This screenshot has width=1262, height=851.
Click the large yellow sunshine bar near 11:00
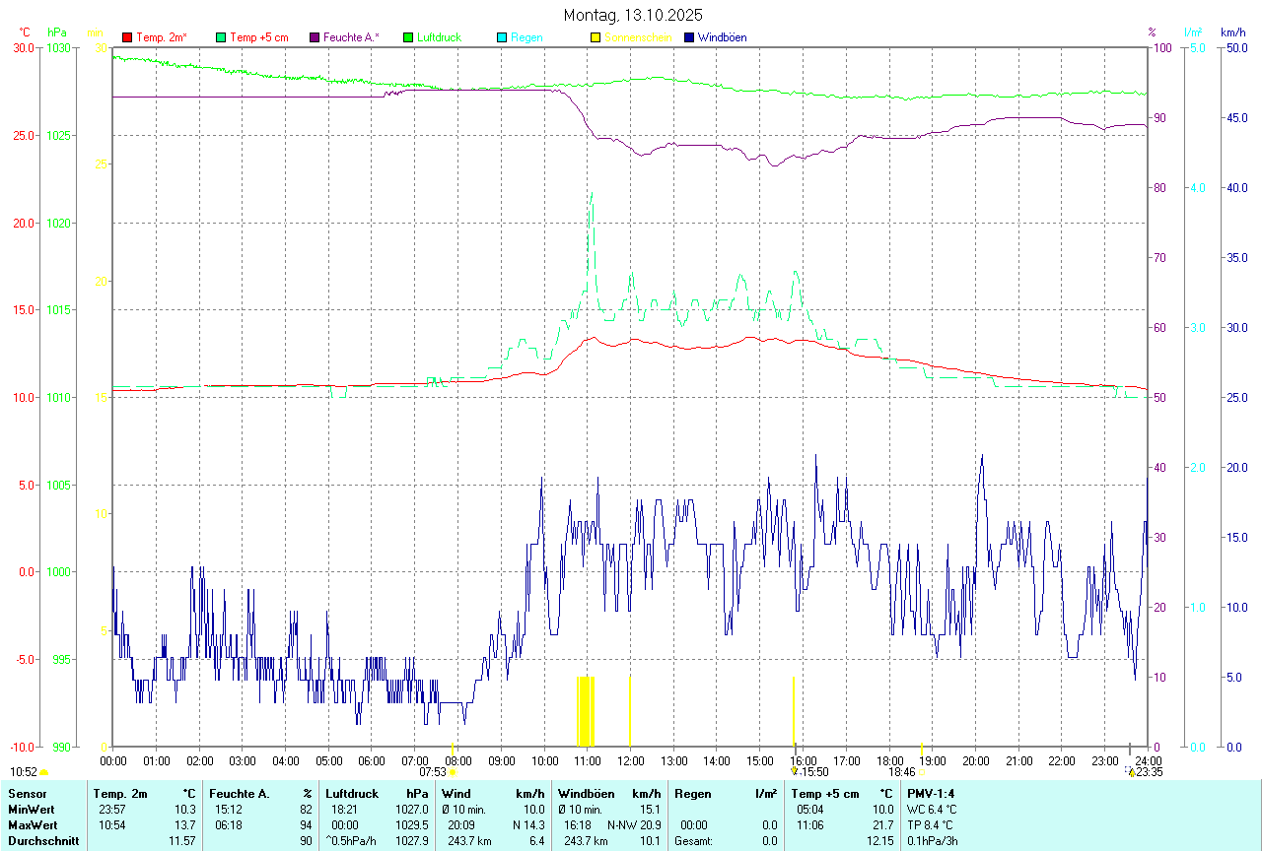coord(585,711)
